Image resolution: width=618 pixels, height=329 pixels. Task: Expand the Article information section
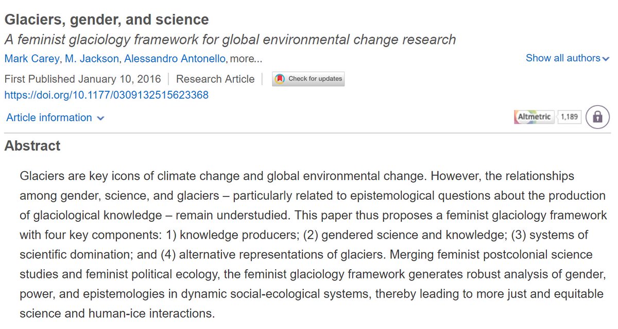pyautogui.click(x=49, y=118)
